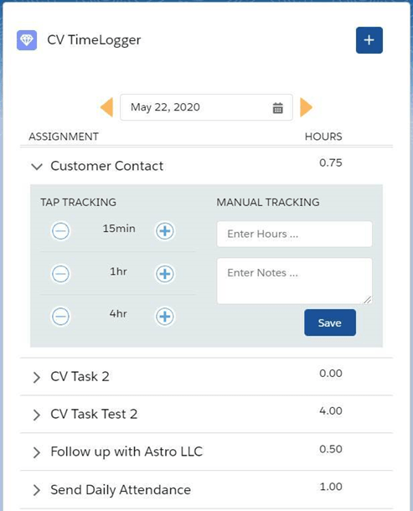Click the May 22, 2020 date field

[x=206, y=107]
